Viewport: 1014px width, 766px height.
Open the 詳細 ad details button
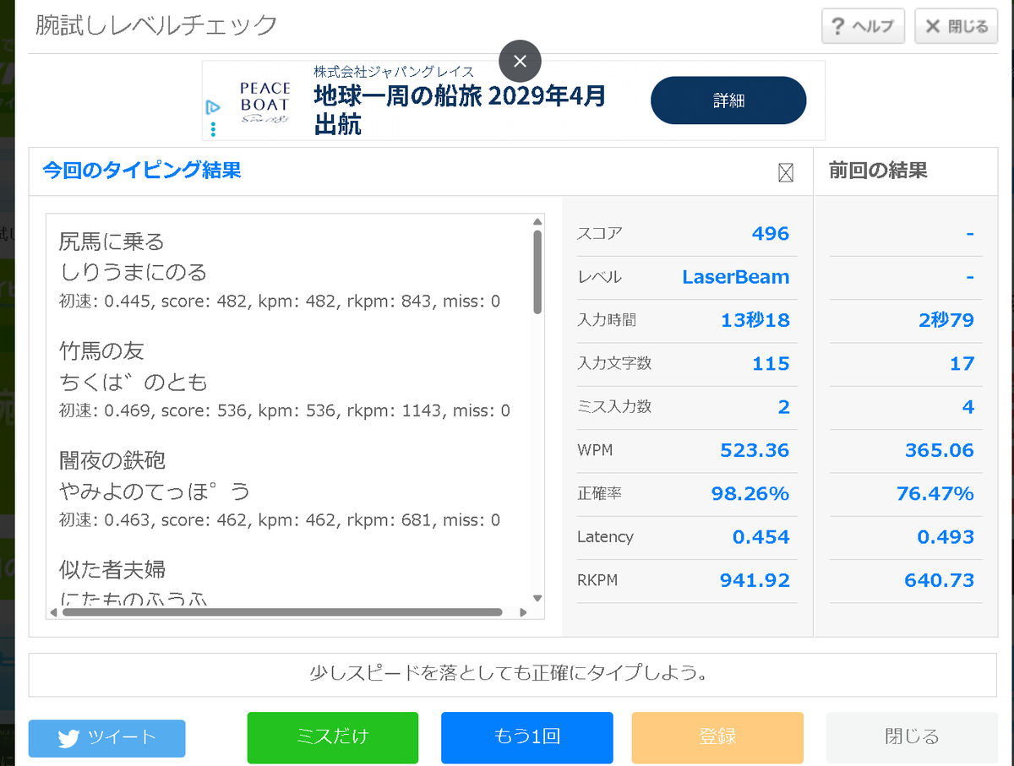click(728, 101)
